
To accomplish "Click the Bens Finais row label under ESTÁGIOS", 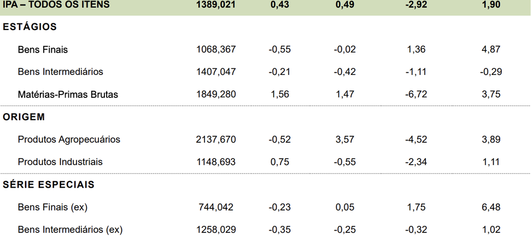I will point(43,49).
